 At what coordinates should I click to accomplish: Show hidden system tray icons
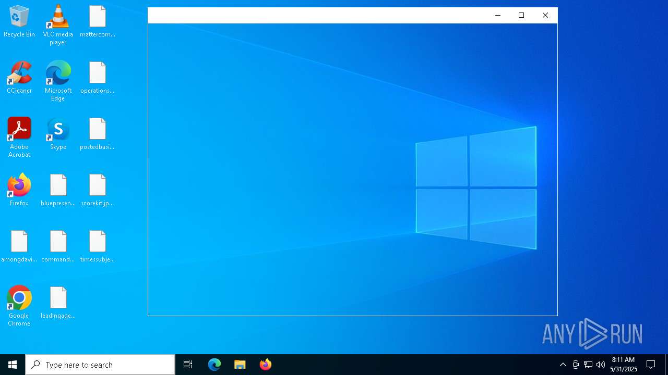[563, 365]
